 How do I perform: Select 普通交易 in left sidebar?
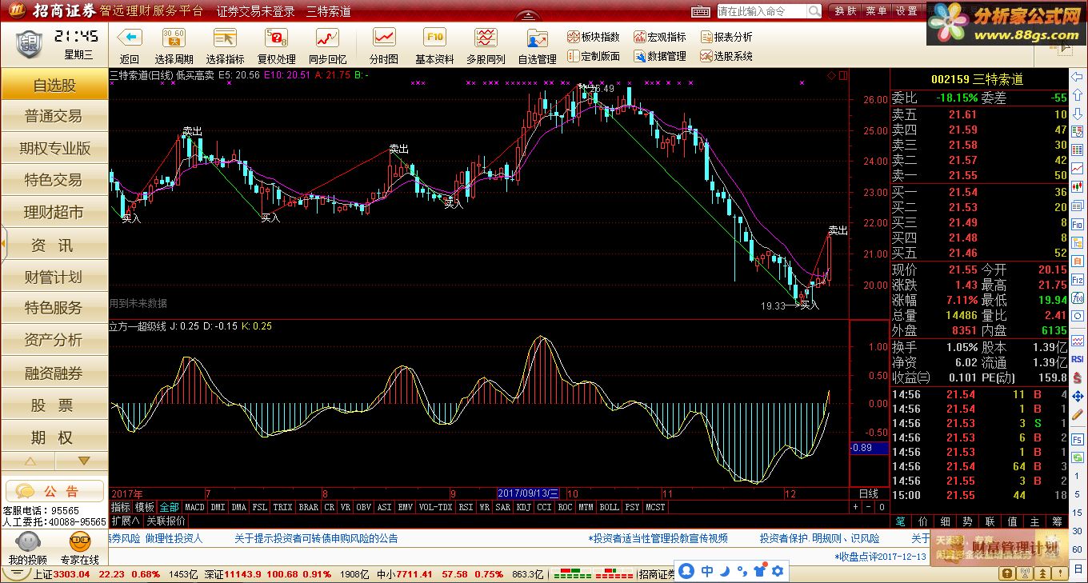pos(54,116)
